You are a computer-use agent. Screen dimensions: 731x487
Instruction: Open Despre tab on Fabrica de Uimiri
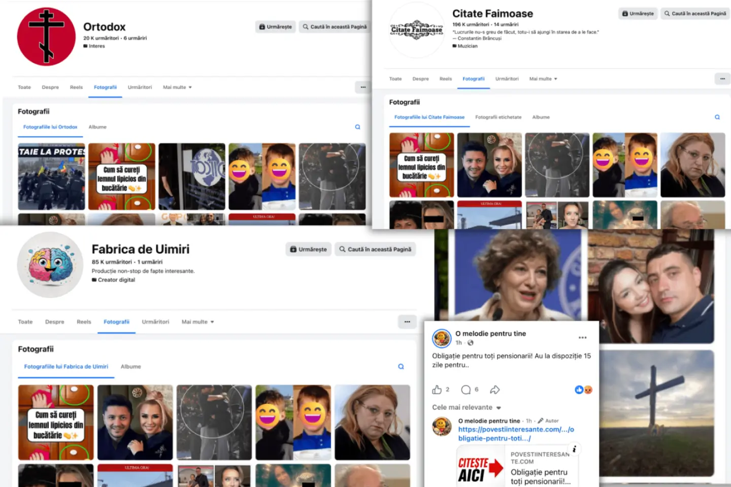(55, 322)
